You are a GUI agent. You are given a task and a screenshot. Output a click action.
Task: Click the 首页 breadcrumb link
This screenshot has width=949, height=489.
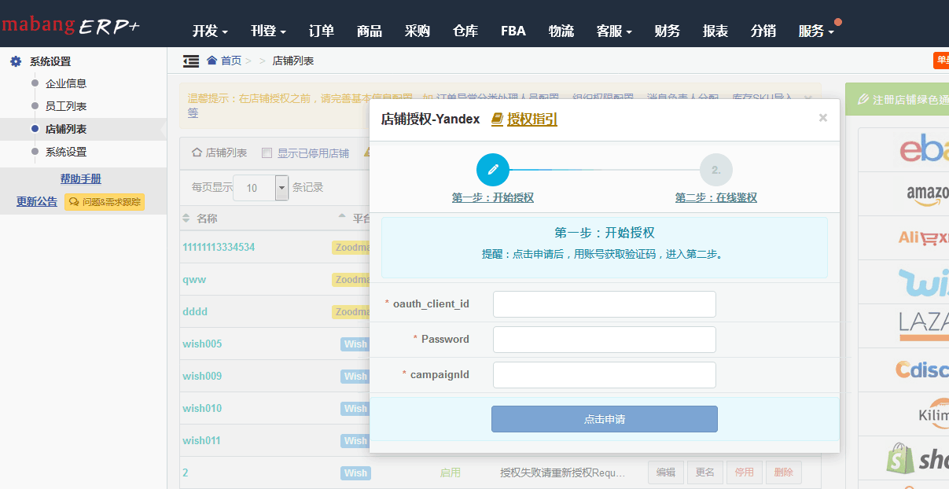231,61
